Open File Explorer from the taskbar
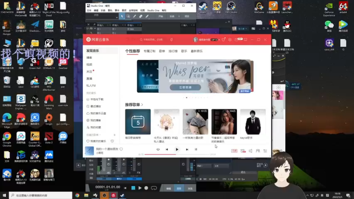Viewport: 354px width, 199px height. coord(86,195)
